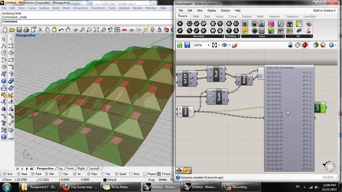
Task: Click the Rhino command input line
Action: (x=87, y=21)
